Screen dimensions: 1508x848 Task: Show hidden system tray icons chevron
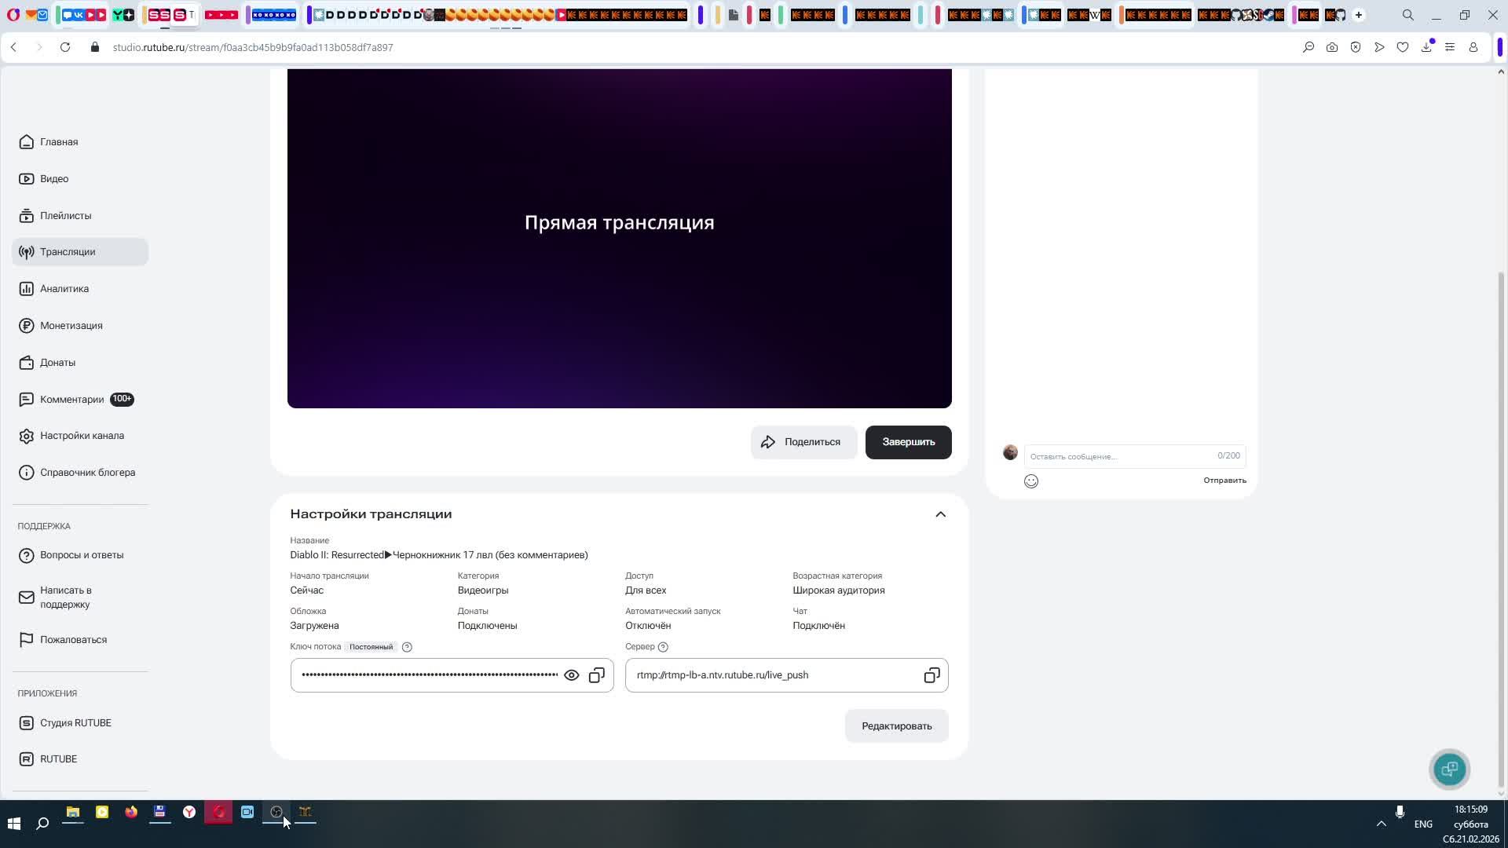pos(1381,824)
